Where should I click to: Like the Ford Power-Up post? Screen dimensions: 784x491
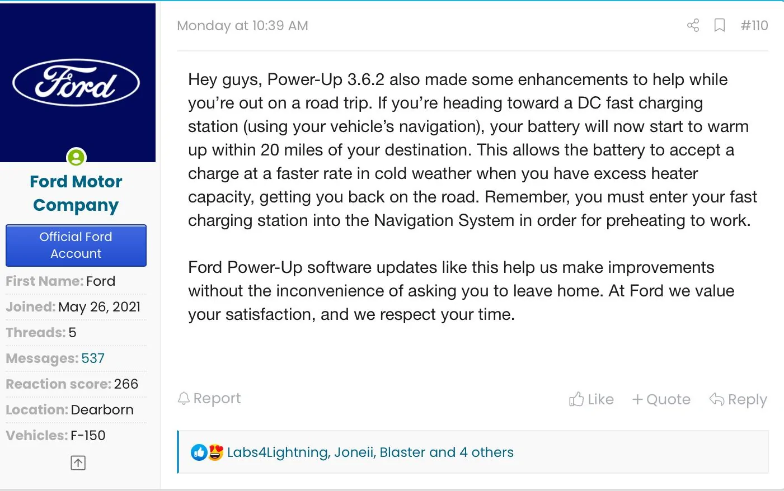591,399
